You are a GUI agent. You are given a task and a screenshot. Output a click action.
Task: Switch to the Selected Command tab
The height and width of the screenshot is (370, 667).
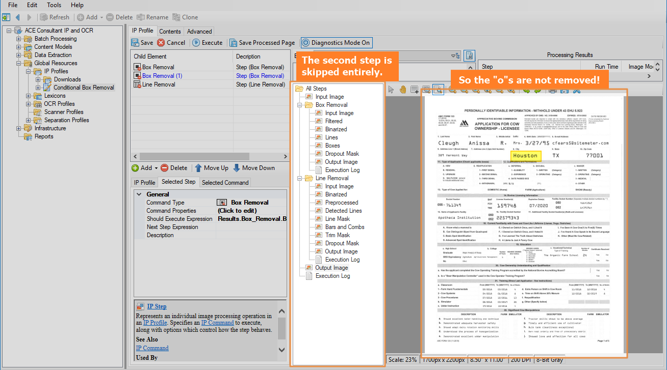[x=225, y=183]
